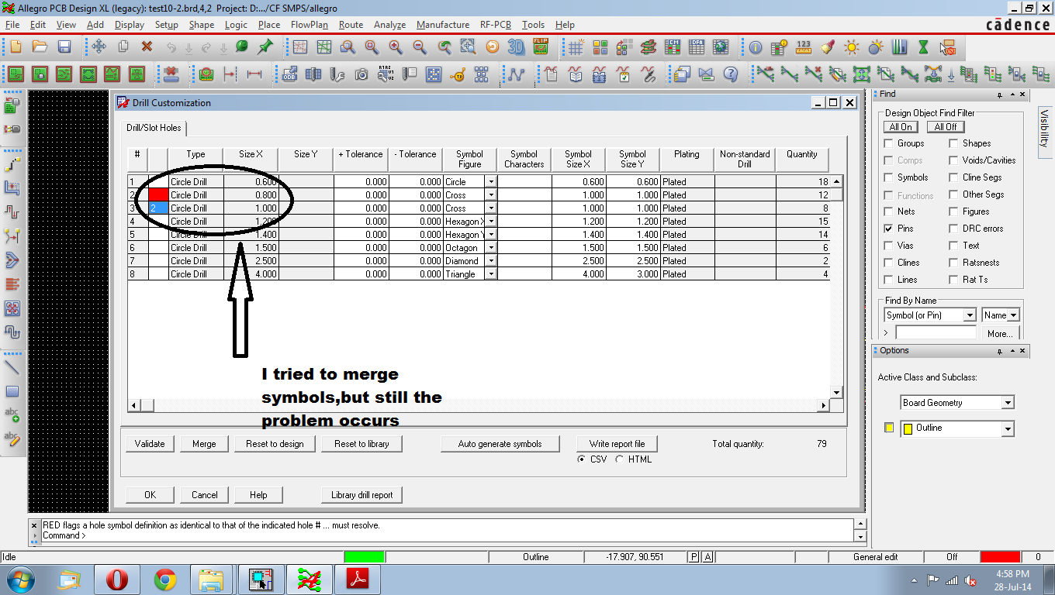This screenshot has width=1055, height=595.
Task: Click the camera snapshot icon
Action: tap(361, 75)
